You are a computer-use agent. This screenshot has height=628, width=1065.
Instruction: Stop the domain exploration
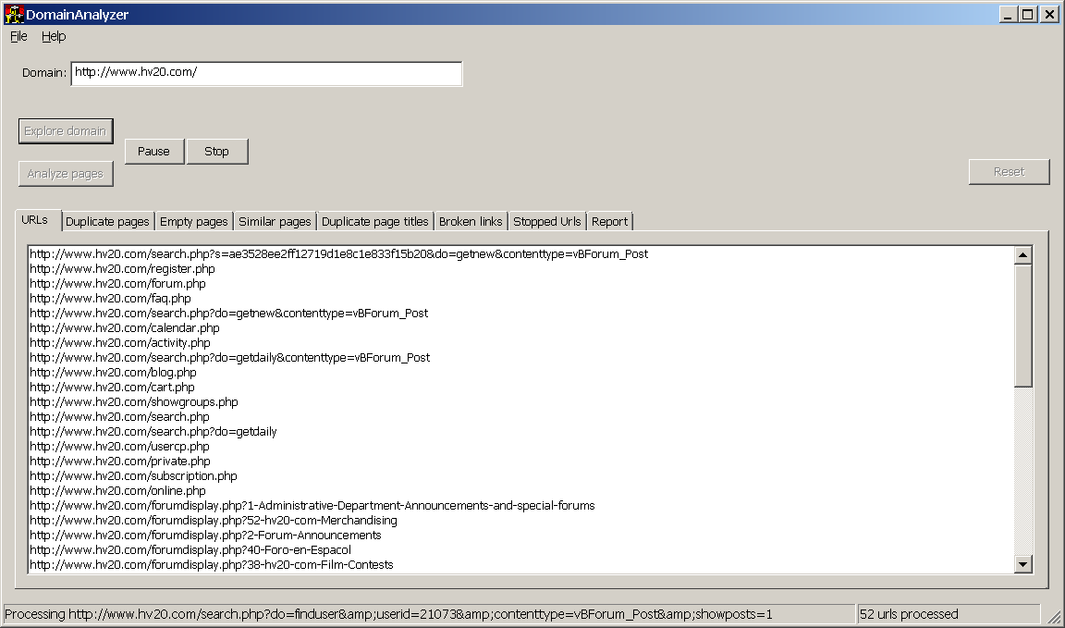click(217, 151)
